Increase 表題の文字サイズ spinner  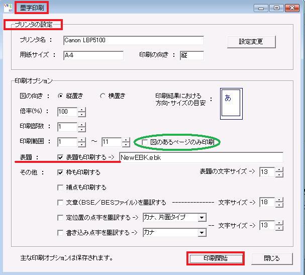tap(279, 170)
